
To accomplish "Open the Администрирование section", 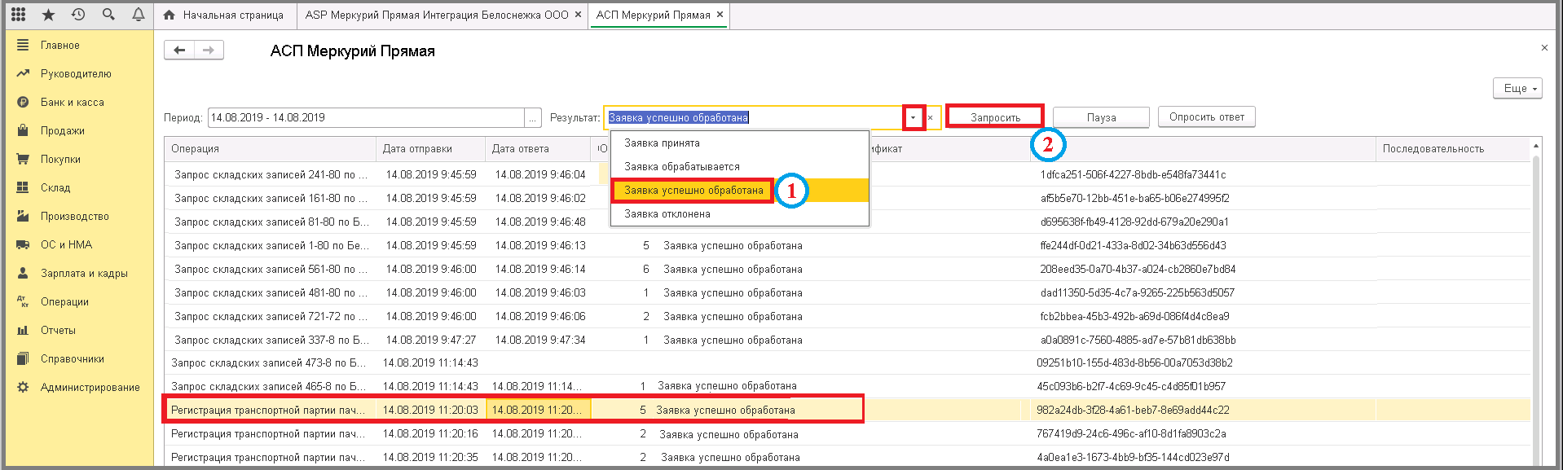I will 90,388.
